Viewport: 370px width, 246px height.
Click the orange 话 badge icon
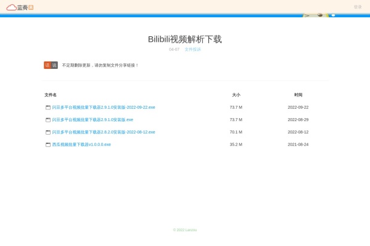[x=47, y=65]
